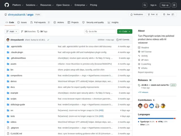Click the GitHub logo icon
Image resolution: width=181 pixels, height=136 pixels.
[x=7, y=5]
